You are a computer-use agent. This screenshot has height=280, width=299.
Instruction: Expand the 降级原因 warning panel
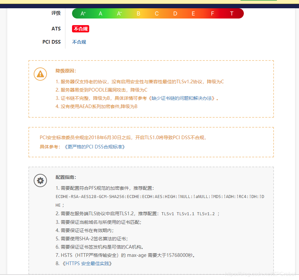(x=151, y=88)
